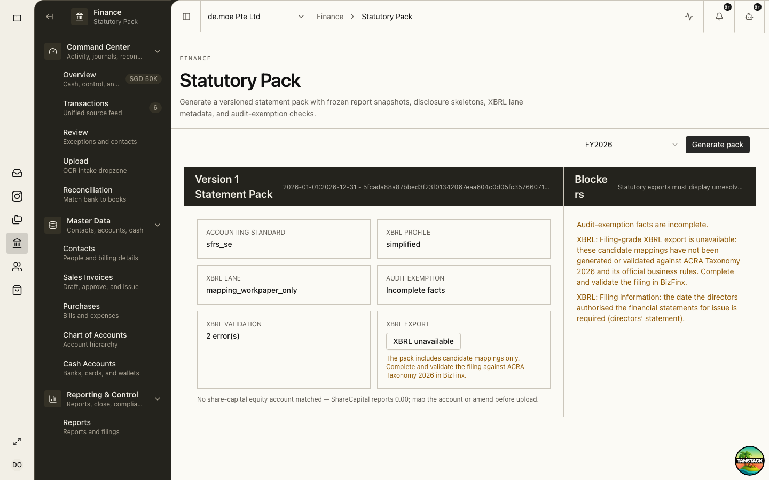769x480 pixels.
Task: Go to Transactions in the sidebar
Action: tap(112, 108)
